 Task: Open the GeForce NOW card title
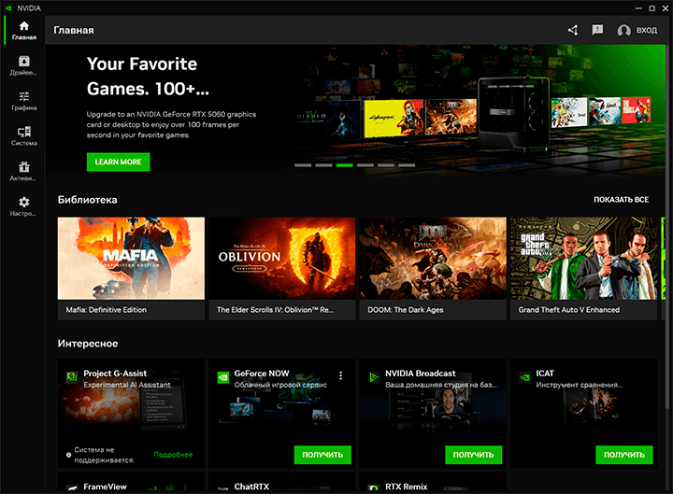tap(262, 374)
